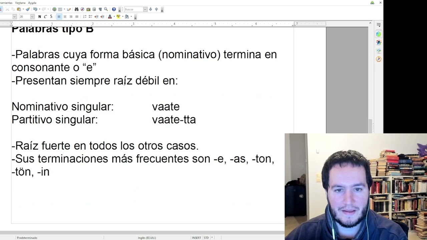The image size is (427, 240).
Task: Toggle nonprinting characters pilcrow
Action: click(100, 9)
